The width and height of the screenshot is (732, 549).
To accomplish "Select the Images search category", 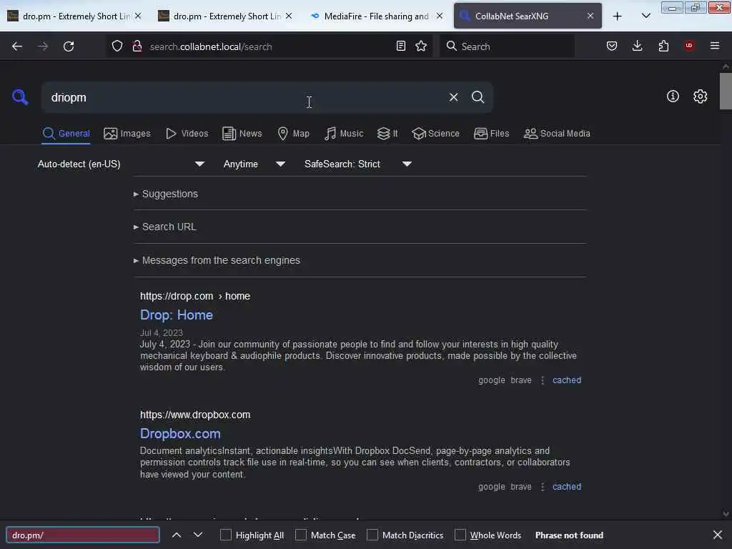I will [x=127, y=134].
